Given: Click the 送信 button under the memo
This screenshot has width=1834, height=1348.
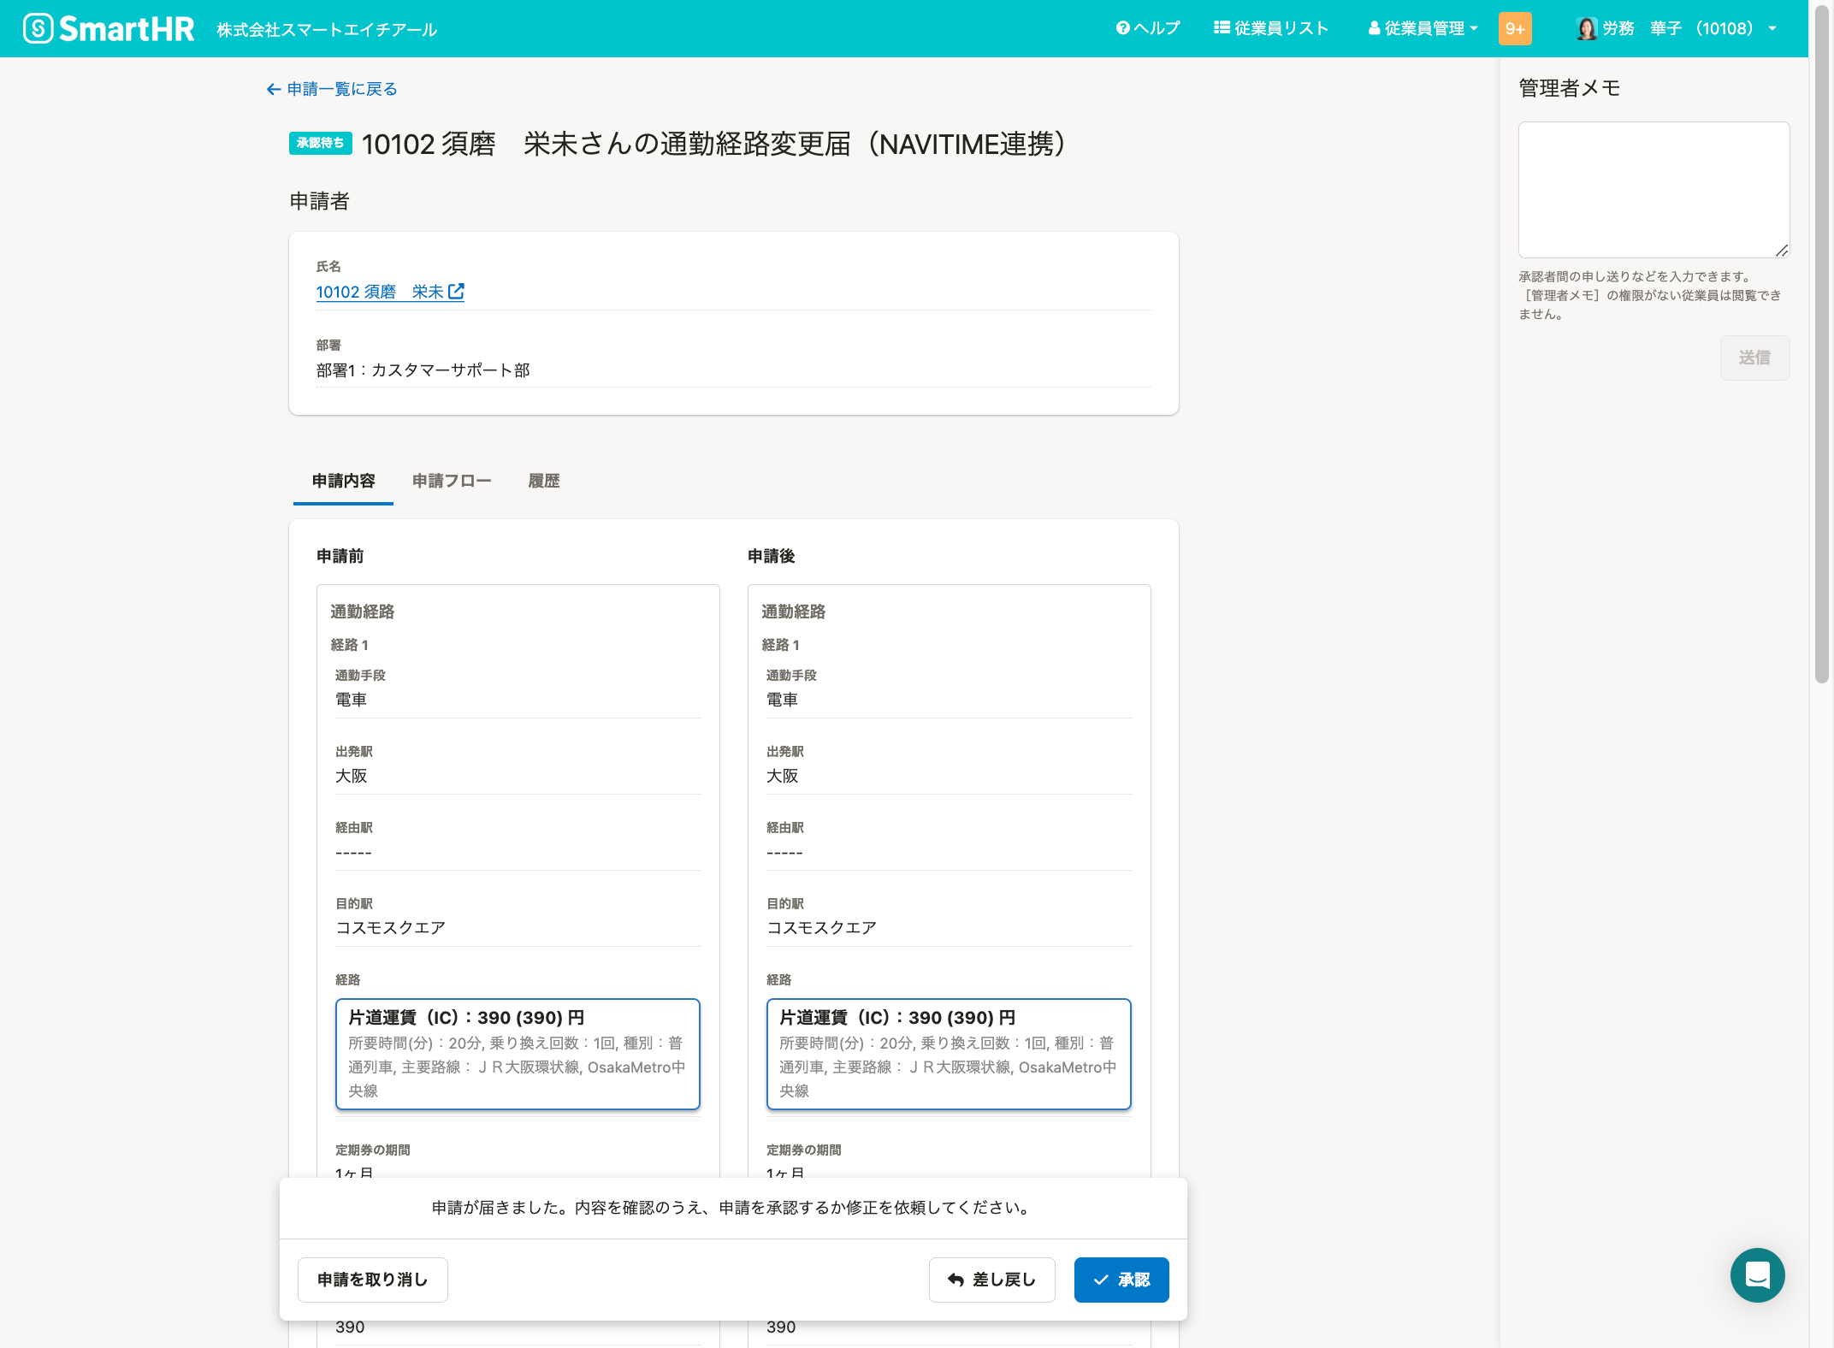Looking at the screenshot, I should click(x=1754, y=358).
